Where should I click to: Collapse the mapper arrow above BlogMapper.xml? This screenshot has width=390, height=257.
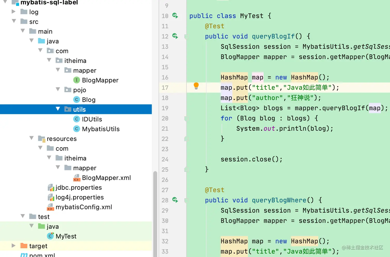coord(58,168)
